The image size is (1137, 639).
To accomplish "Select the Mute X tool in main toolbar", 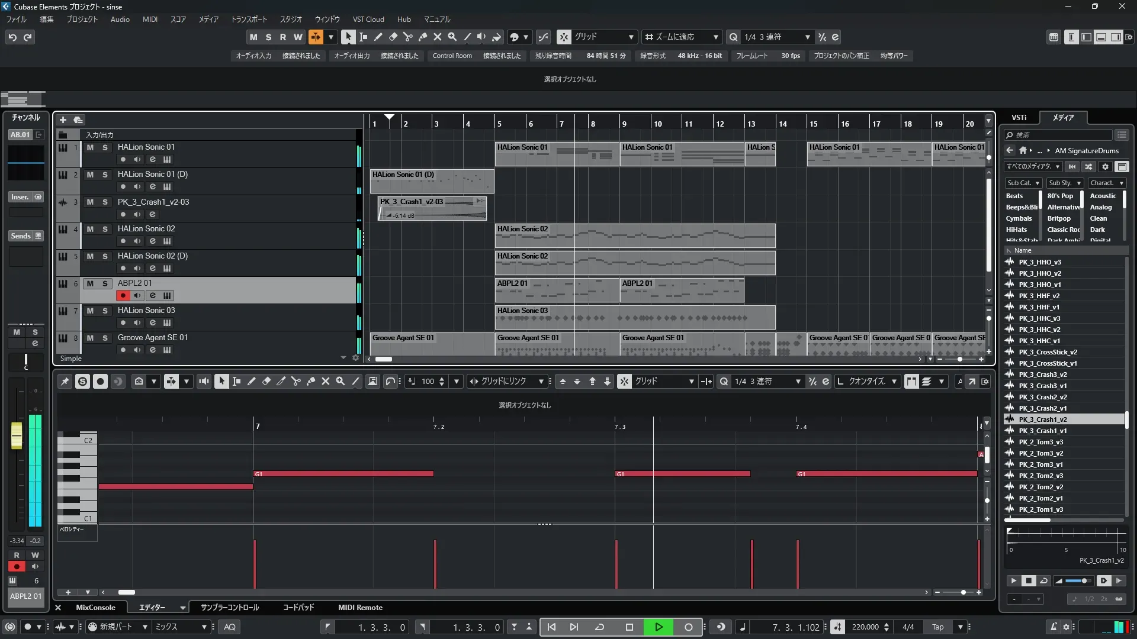I will tap(438, 37).
